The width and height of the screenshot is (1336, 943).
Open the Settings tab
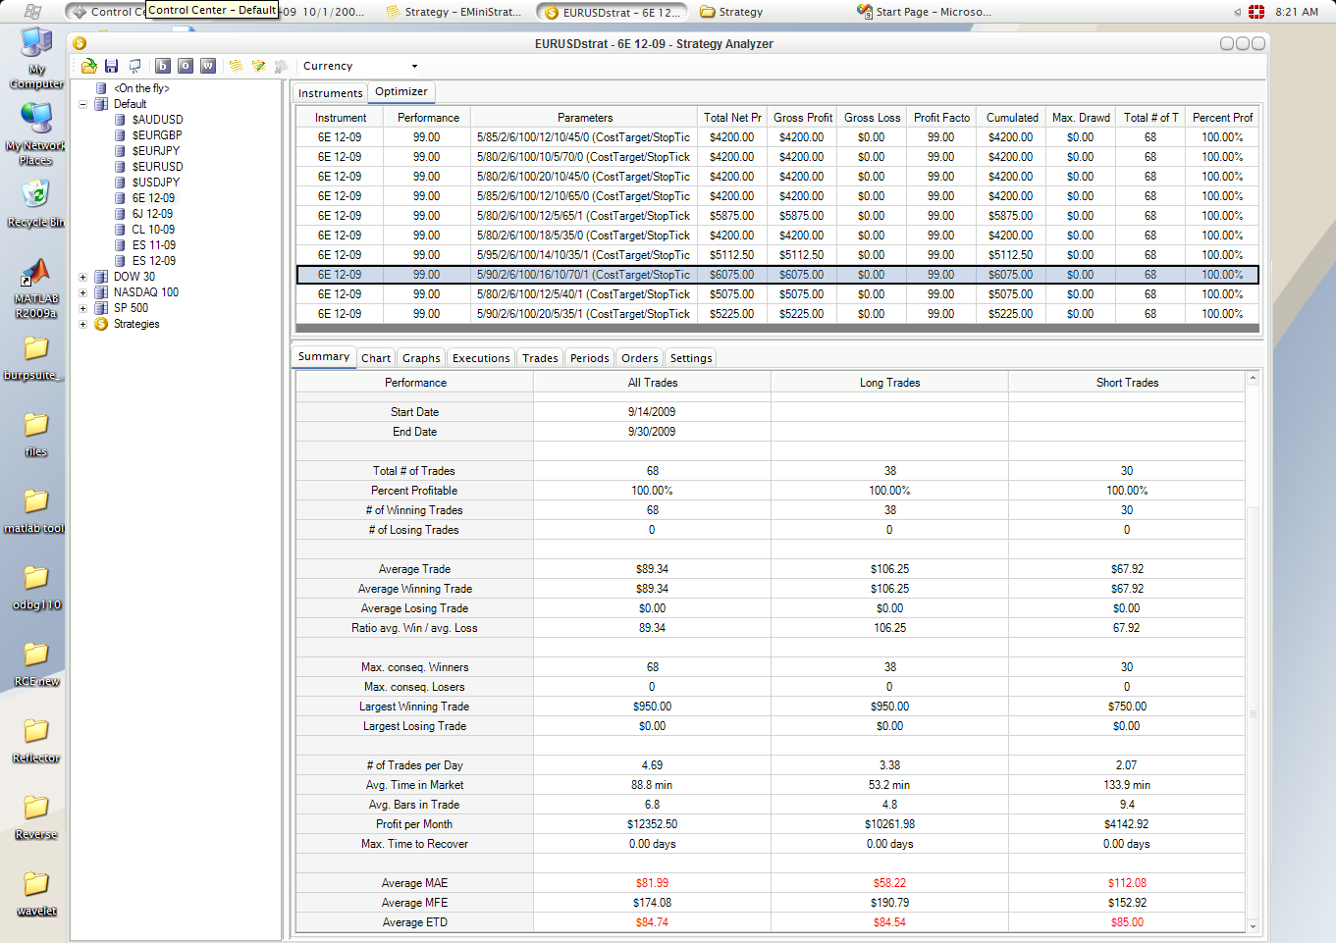[x=691, y=358]
